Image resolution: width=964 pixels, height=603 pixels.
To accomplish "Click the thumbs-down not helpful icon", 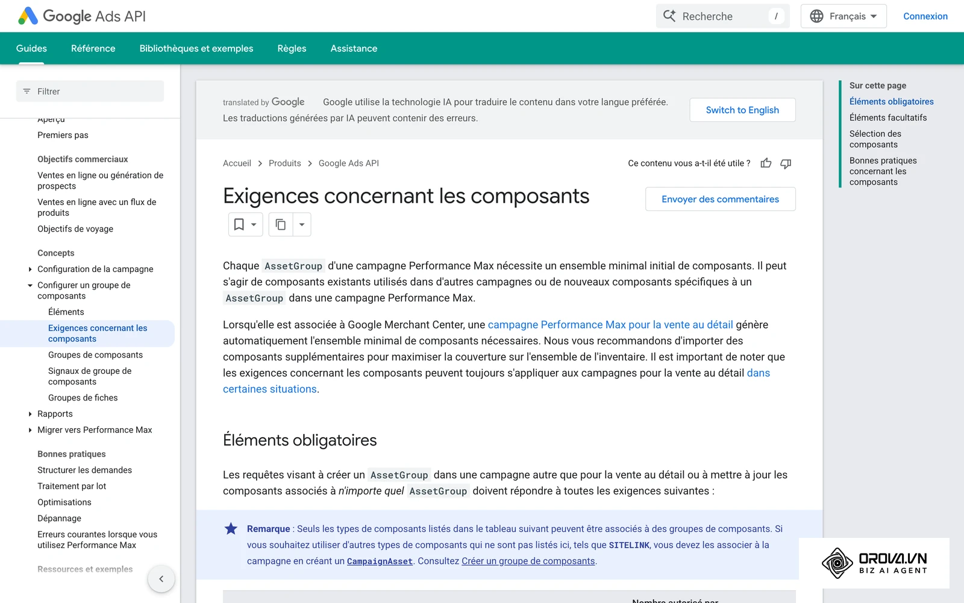I will [x=786, y=163].
